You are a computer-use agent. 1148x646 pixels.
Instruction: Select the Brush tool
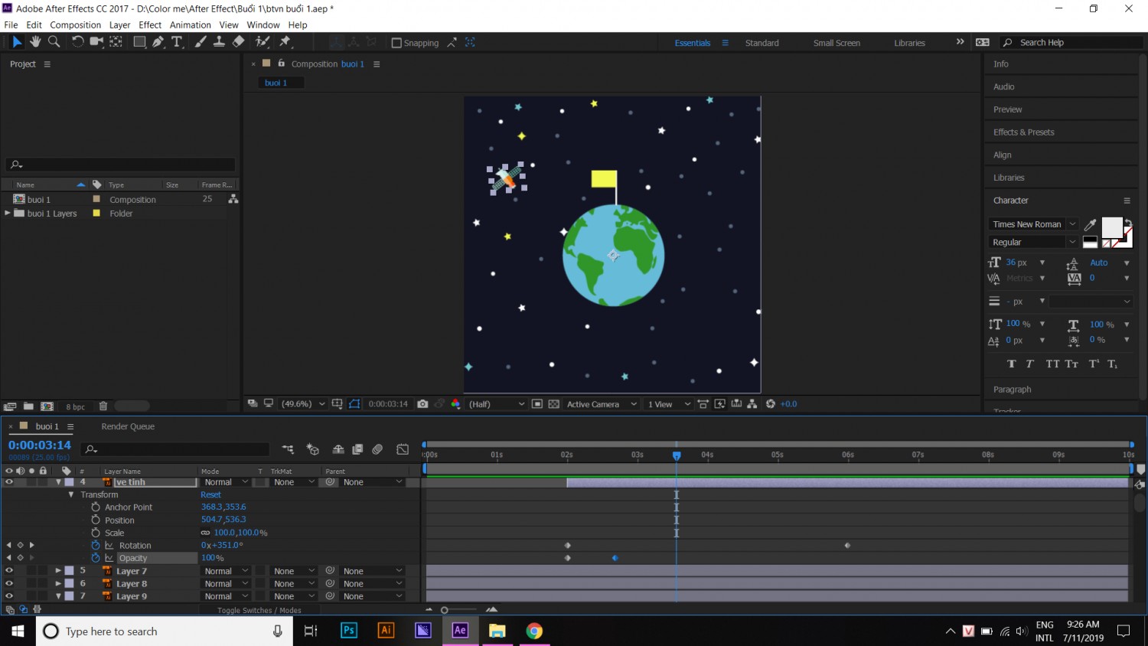click(x=200, y=42)
